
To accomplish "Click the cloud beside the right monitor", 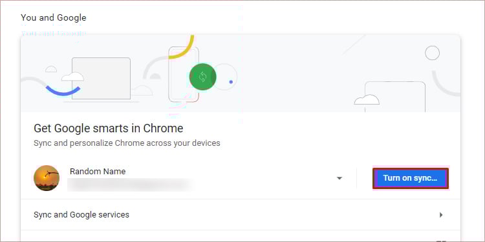I will [367, 99].
